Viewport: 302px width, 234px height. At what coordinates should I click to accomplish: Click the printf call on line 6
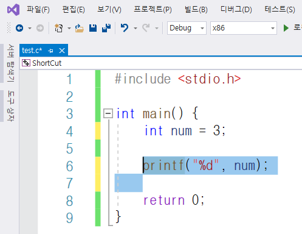click(x=163, y=166)
